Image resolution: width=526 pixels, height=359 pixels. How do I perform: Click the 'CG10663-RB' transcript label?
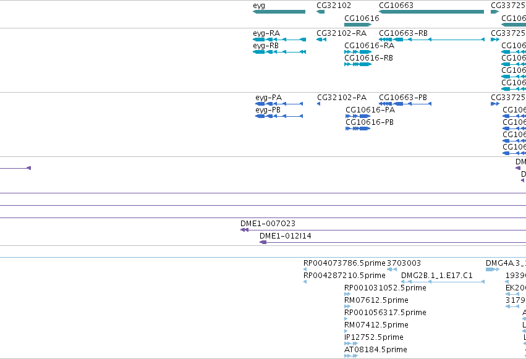click(x=403, y=33)
